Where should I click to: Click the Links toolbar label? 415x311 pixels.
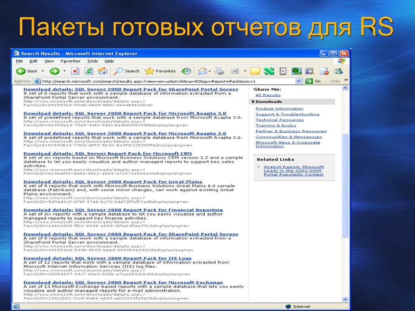pos(335,81)
